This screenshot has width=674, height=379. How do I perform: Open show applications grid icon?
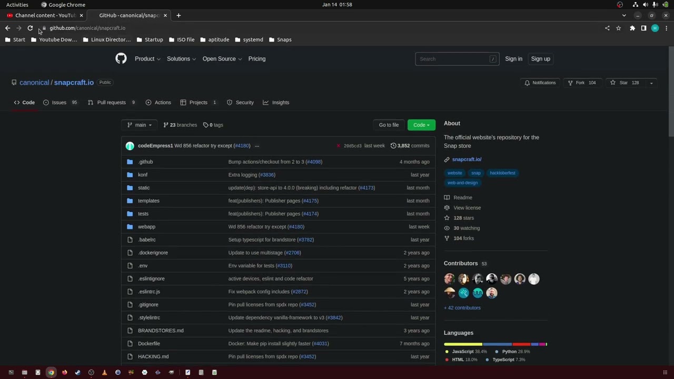[x=665, y=373]
